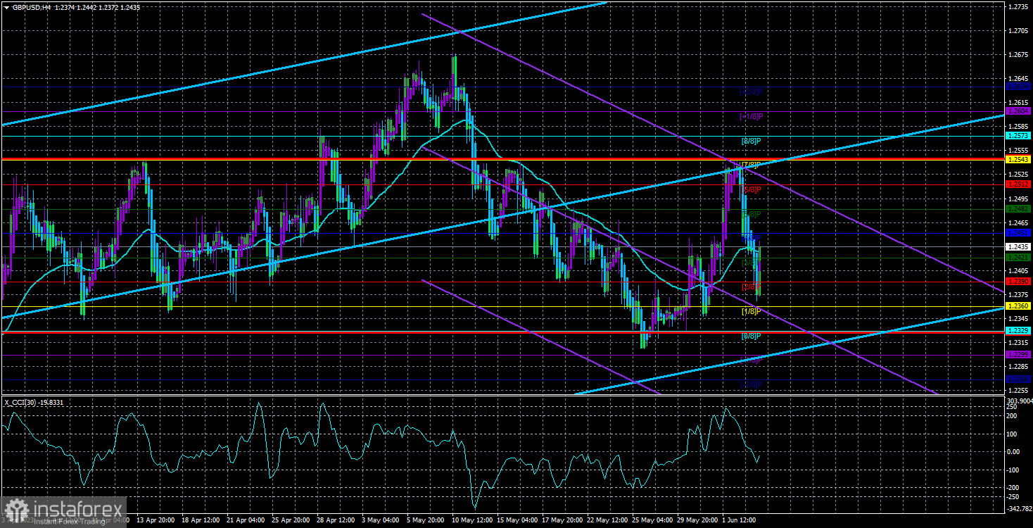The image size is (1033, 528).
Task: Click the 1.2255 price scale value
Action: tap(1017, 390)
